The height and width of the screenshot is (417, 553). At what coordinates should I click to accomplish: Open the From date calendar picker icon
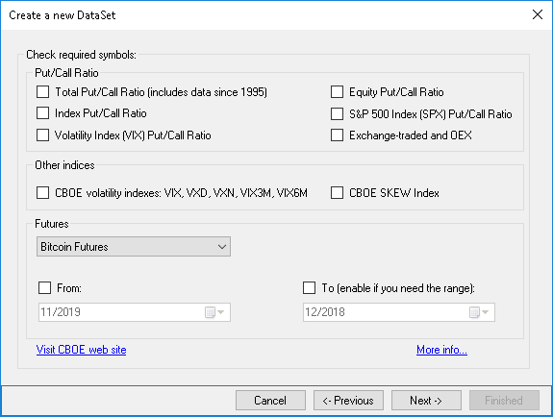pyautogui.click(x=214, y=312)
